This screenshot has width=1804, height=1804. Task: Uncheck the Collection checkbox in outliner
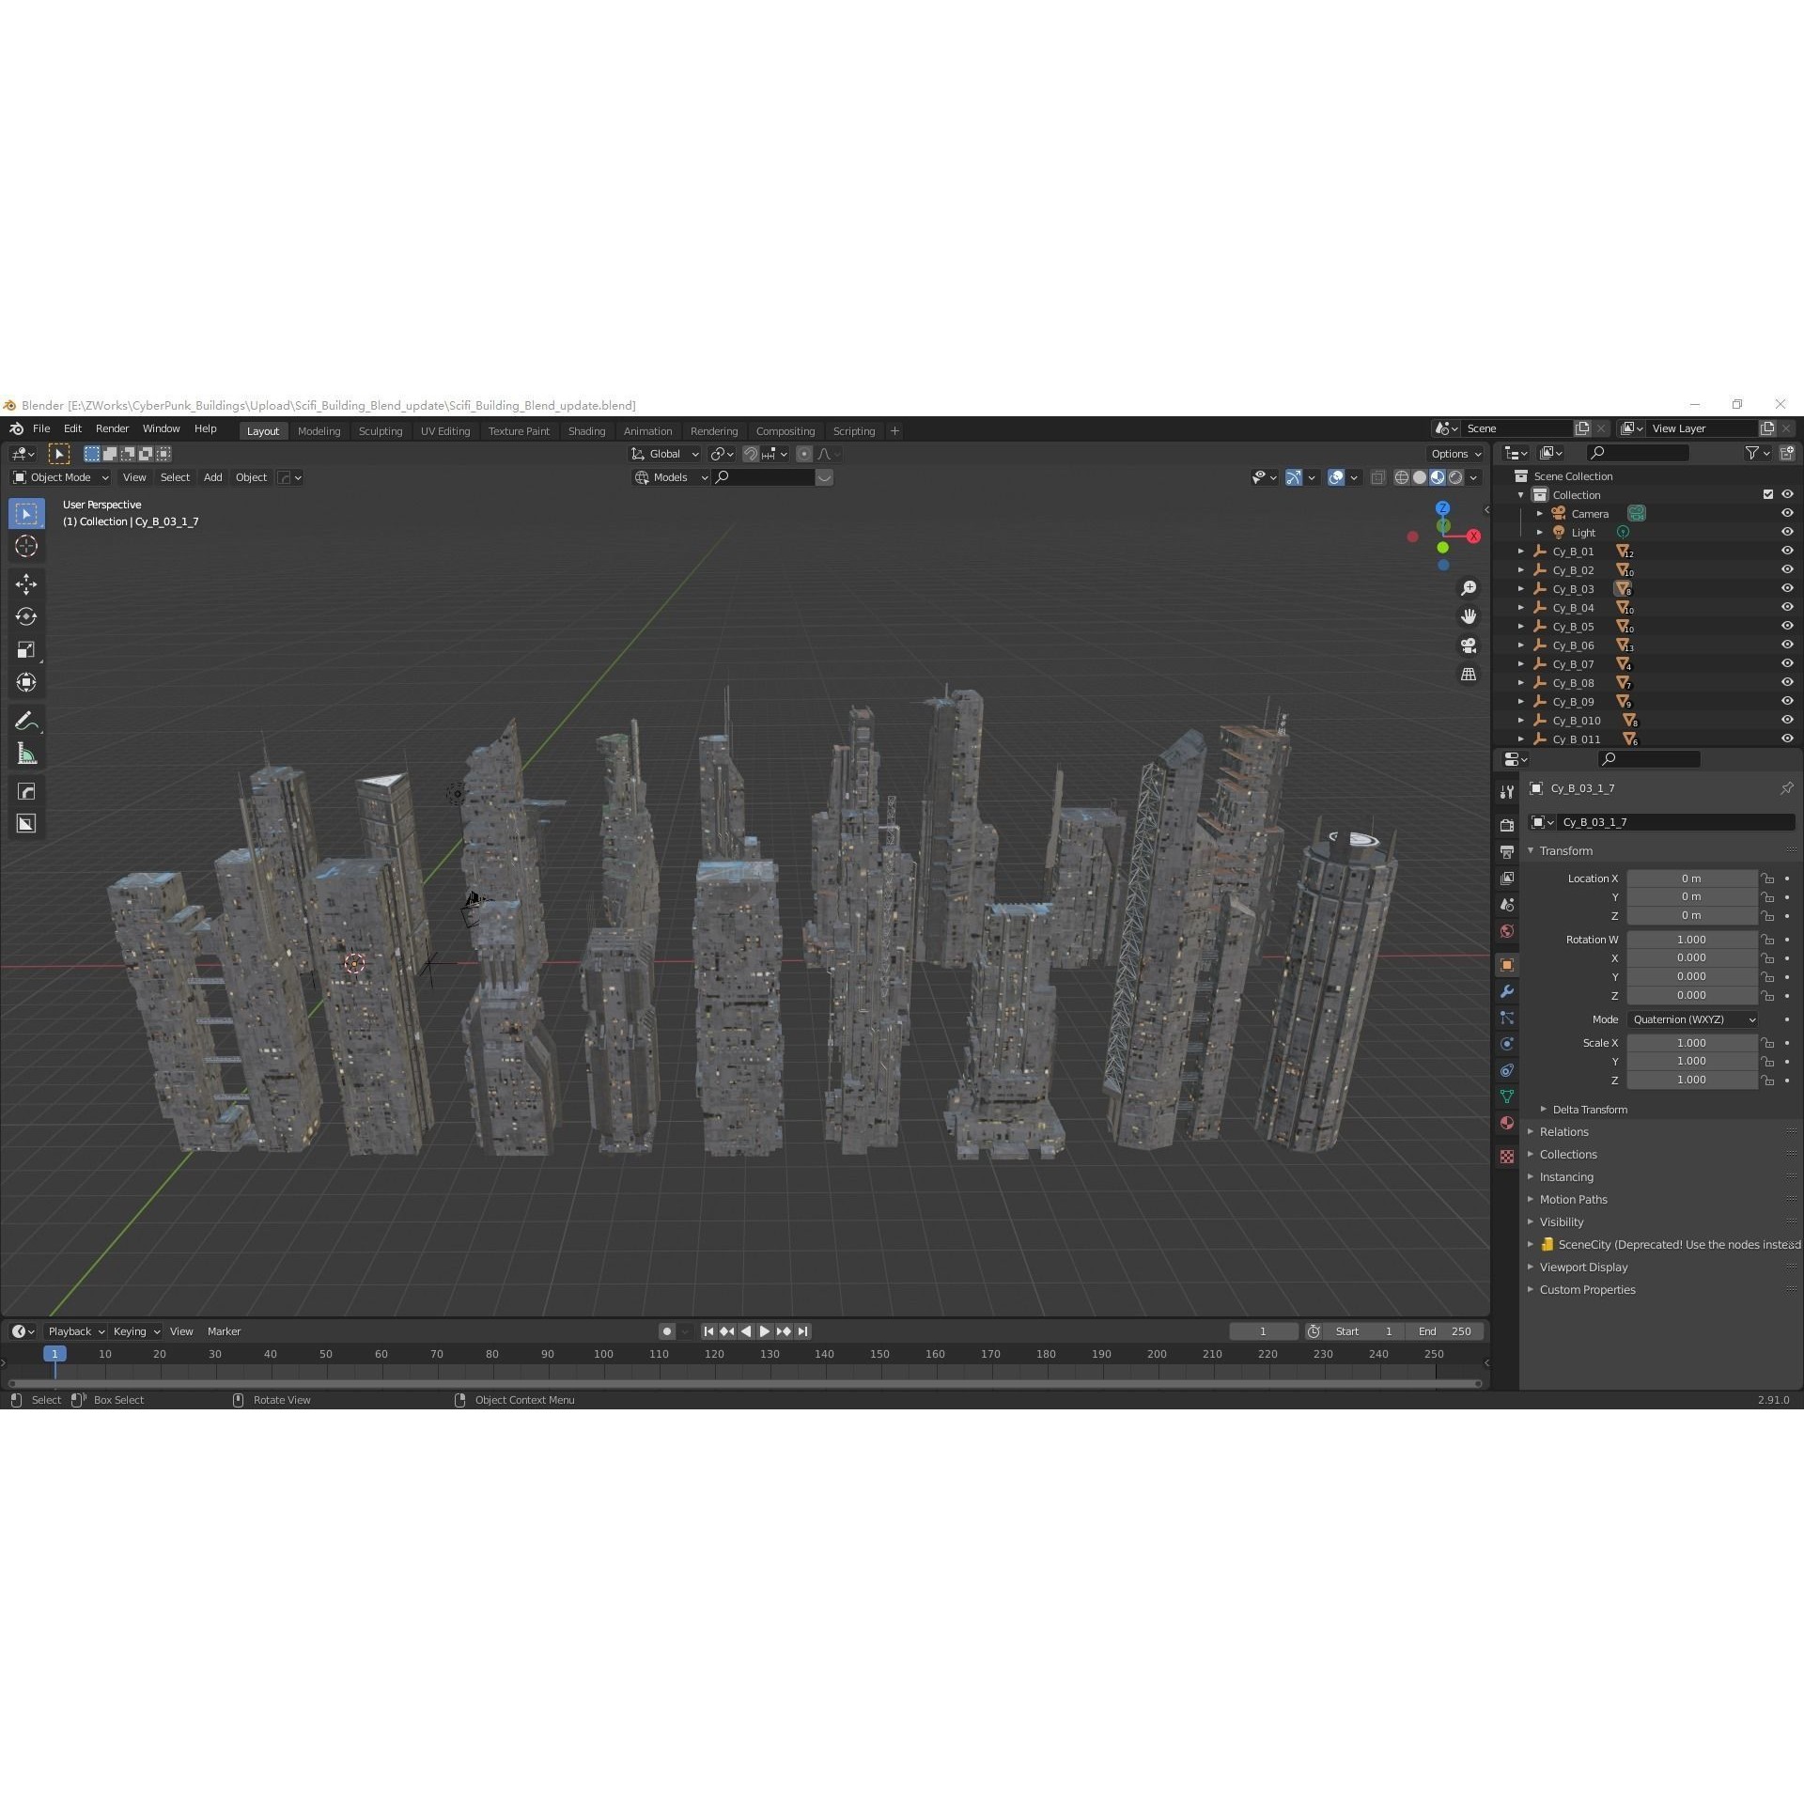[1768, 494]
